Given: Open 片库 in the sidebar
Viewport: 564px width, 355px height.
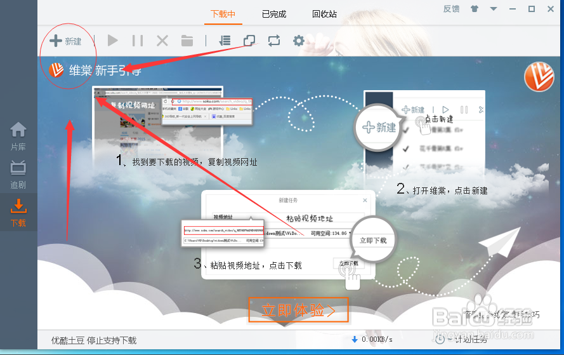Looking at the screenshot, I should click(18, 137).
